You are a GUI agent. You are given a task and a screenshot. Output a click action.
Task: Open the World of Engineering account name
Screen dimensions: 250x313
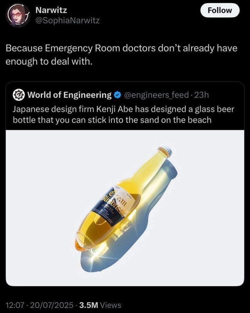coord(69,95)
